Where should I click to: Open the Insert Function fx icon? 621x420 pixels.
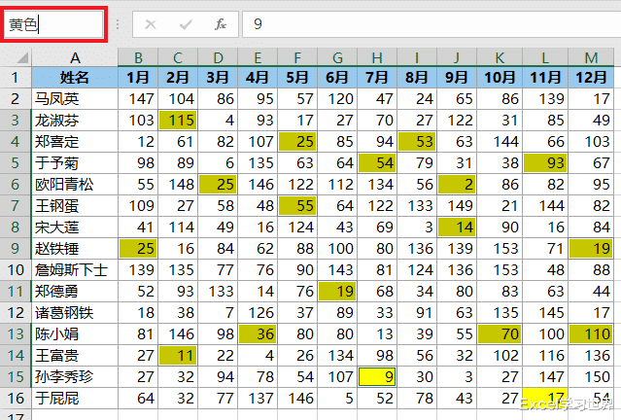[x=221, y=24]
